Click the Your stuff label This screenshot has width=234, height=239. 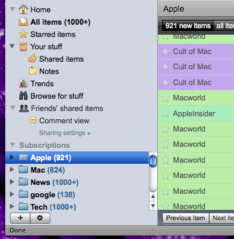(x=46, y=46)
